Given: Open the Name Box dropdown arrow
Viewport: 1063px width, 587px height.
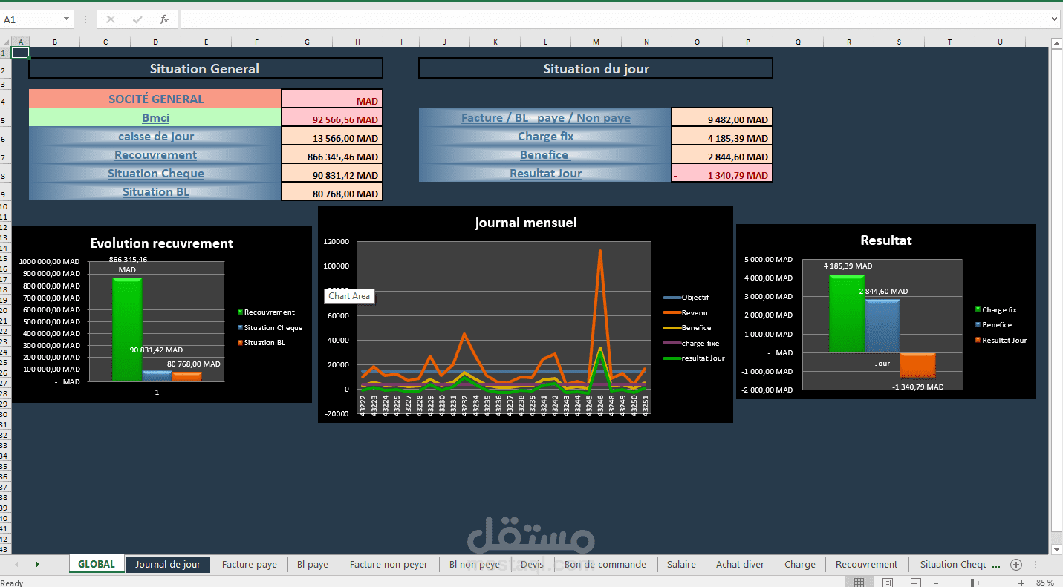Looking at the screenshot, I should pyautogui.click(x=66, y=19).
